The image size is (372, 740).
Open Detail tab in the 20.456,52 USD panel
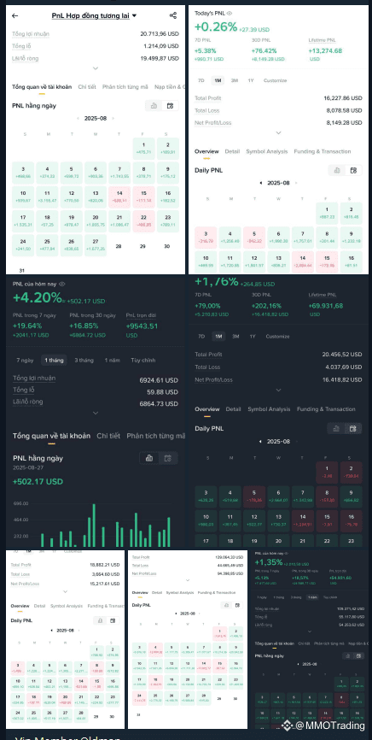point(234,409)
